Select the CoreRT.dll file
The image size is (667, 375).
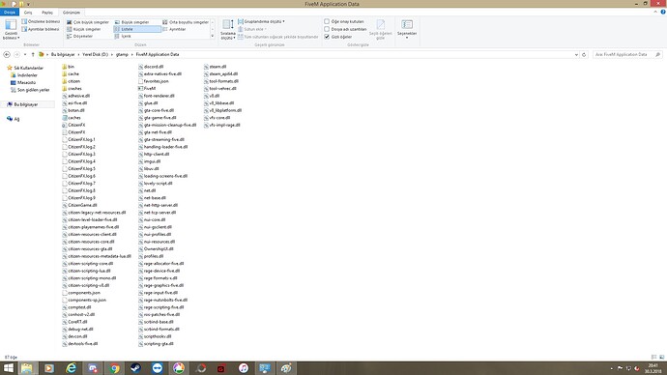[74, 322]
